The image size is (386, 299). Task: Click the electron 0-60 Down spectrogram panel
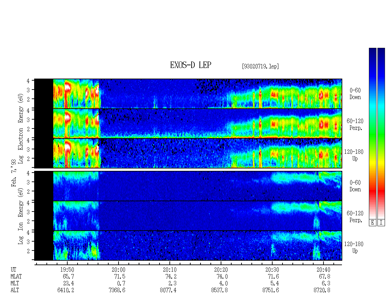click(x=188, y=94)
